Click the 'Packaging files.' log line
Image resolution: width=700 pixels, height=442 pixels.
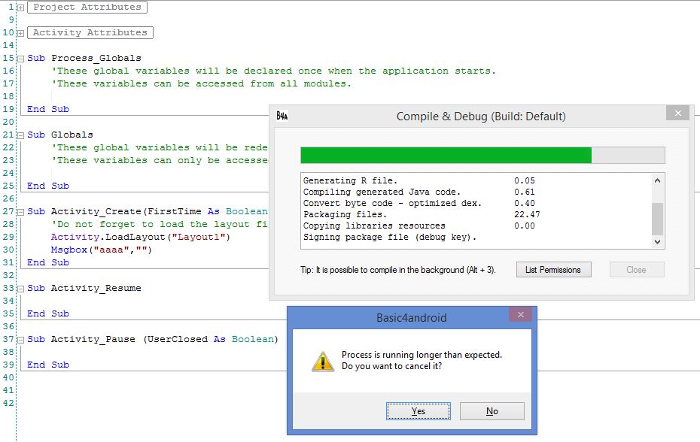(x=345, y=214)
